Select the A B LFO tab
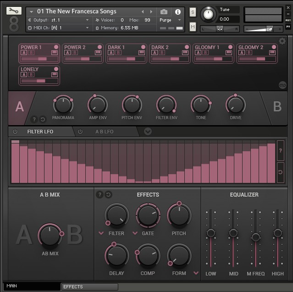Image resolution: width=293 pixels, height=292 pixels. tap(105, 132)
